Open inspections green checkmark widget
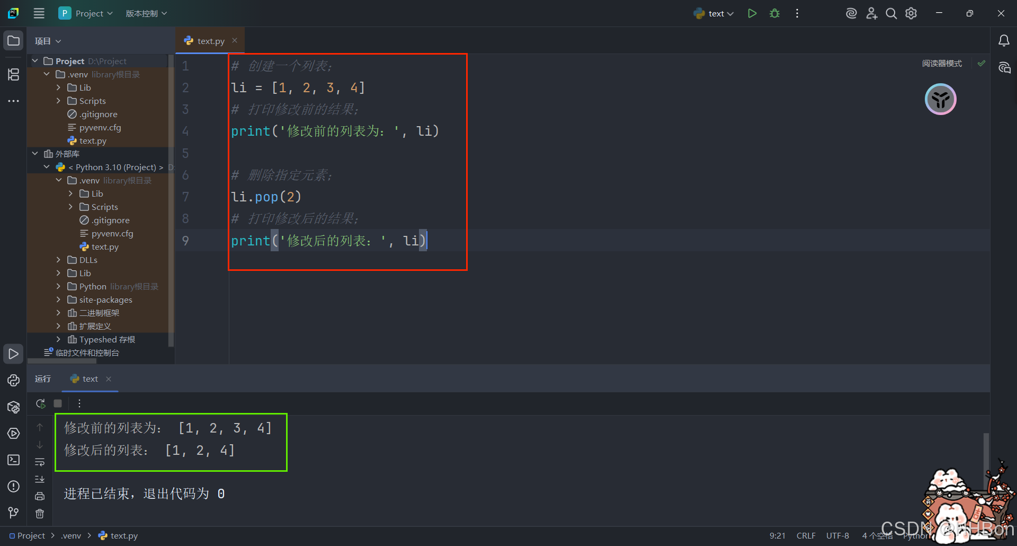1017x546 pixels. [982, 63]
